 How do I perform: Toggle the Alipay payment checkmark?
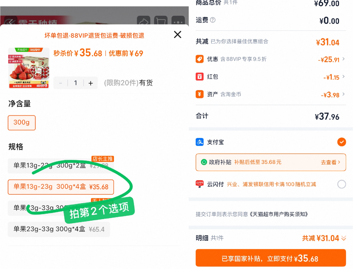pyautogui.click(x=342, y=142)
